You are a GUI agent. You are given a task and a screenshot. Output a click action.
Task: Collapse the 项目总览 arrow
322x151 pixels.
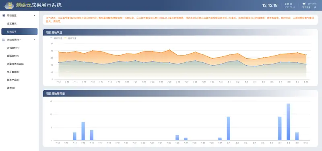34,16
